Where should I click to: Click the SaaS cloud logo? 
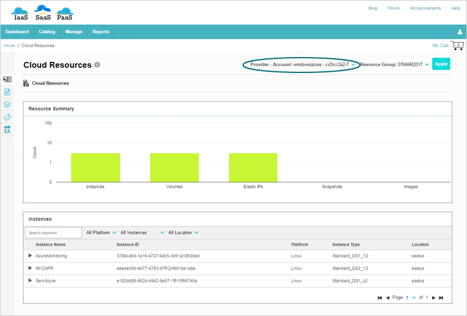(43, 13)
